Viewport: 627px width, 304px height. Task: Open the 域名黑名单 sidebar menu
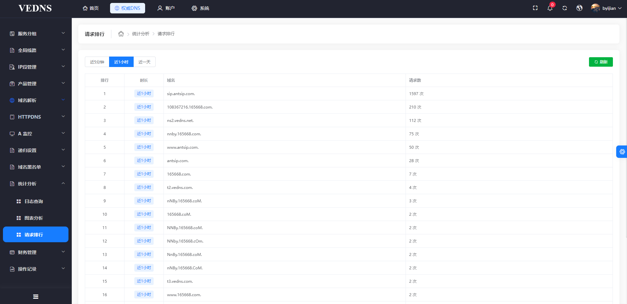tap(36, 167)
